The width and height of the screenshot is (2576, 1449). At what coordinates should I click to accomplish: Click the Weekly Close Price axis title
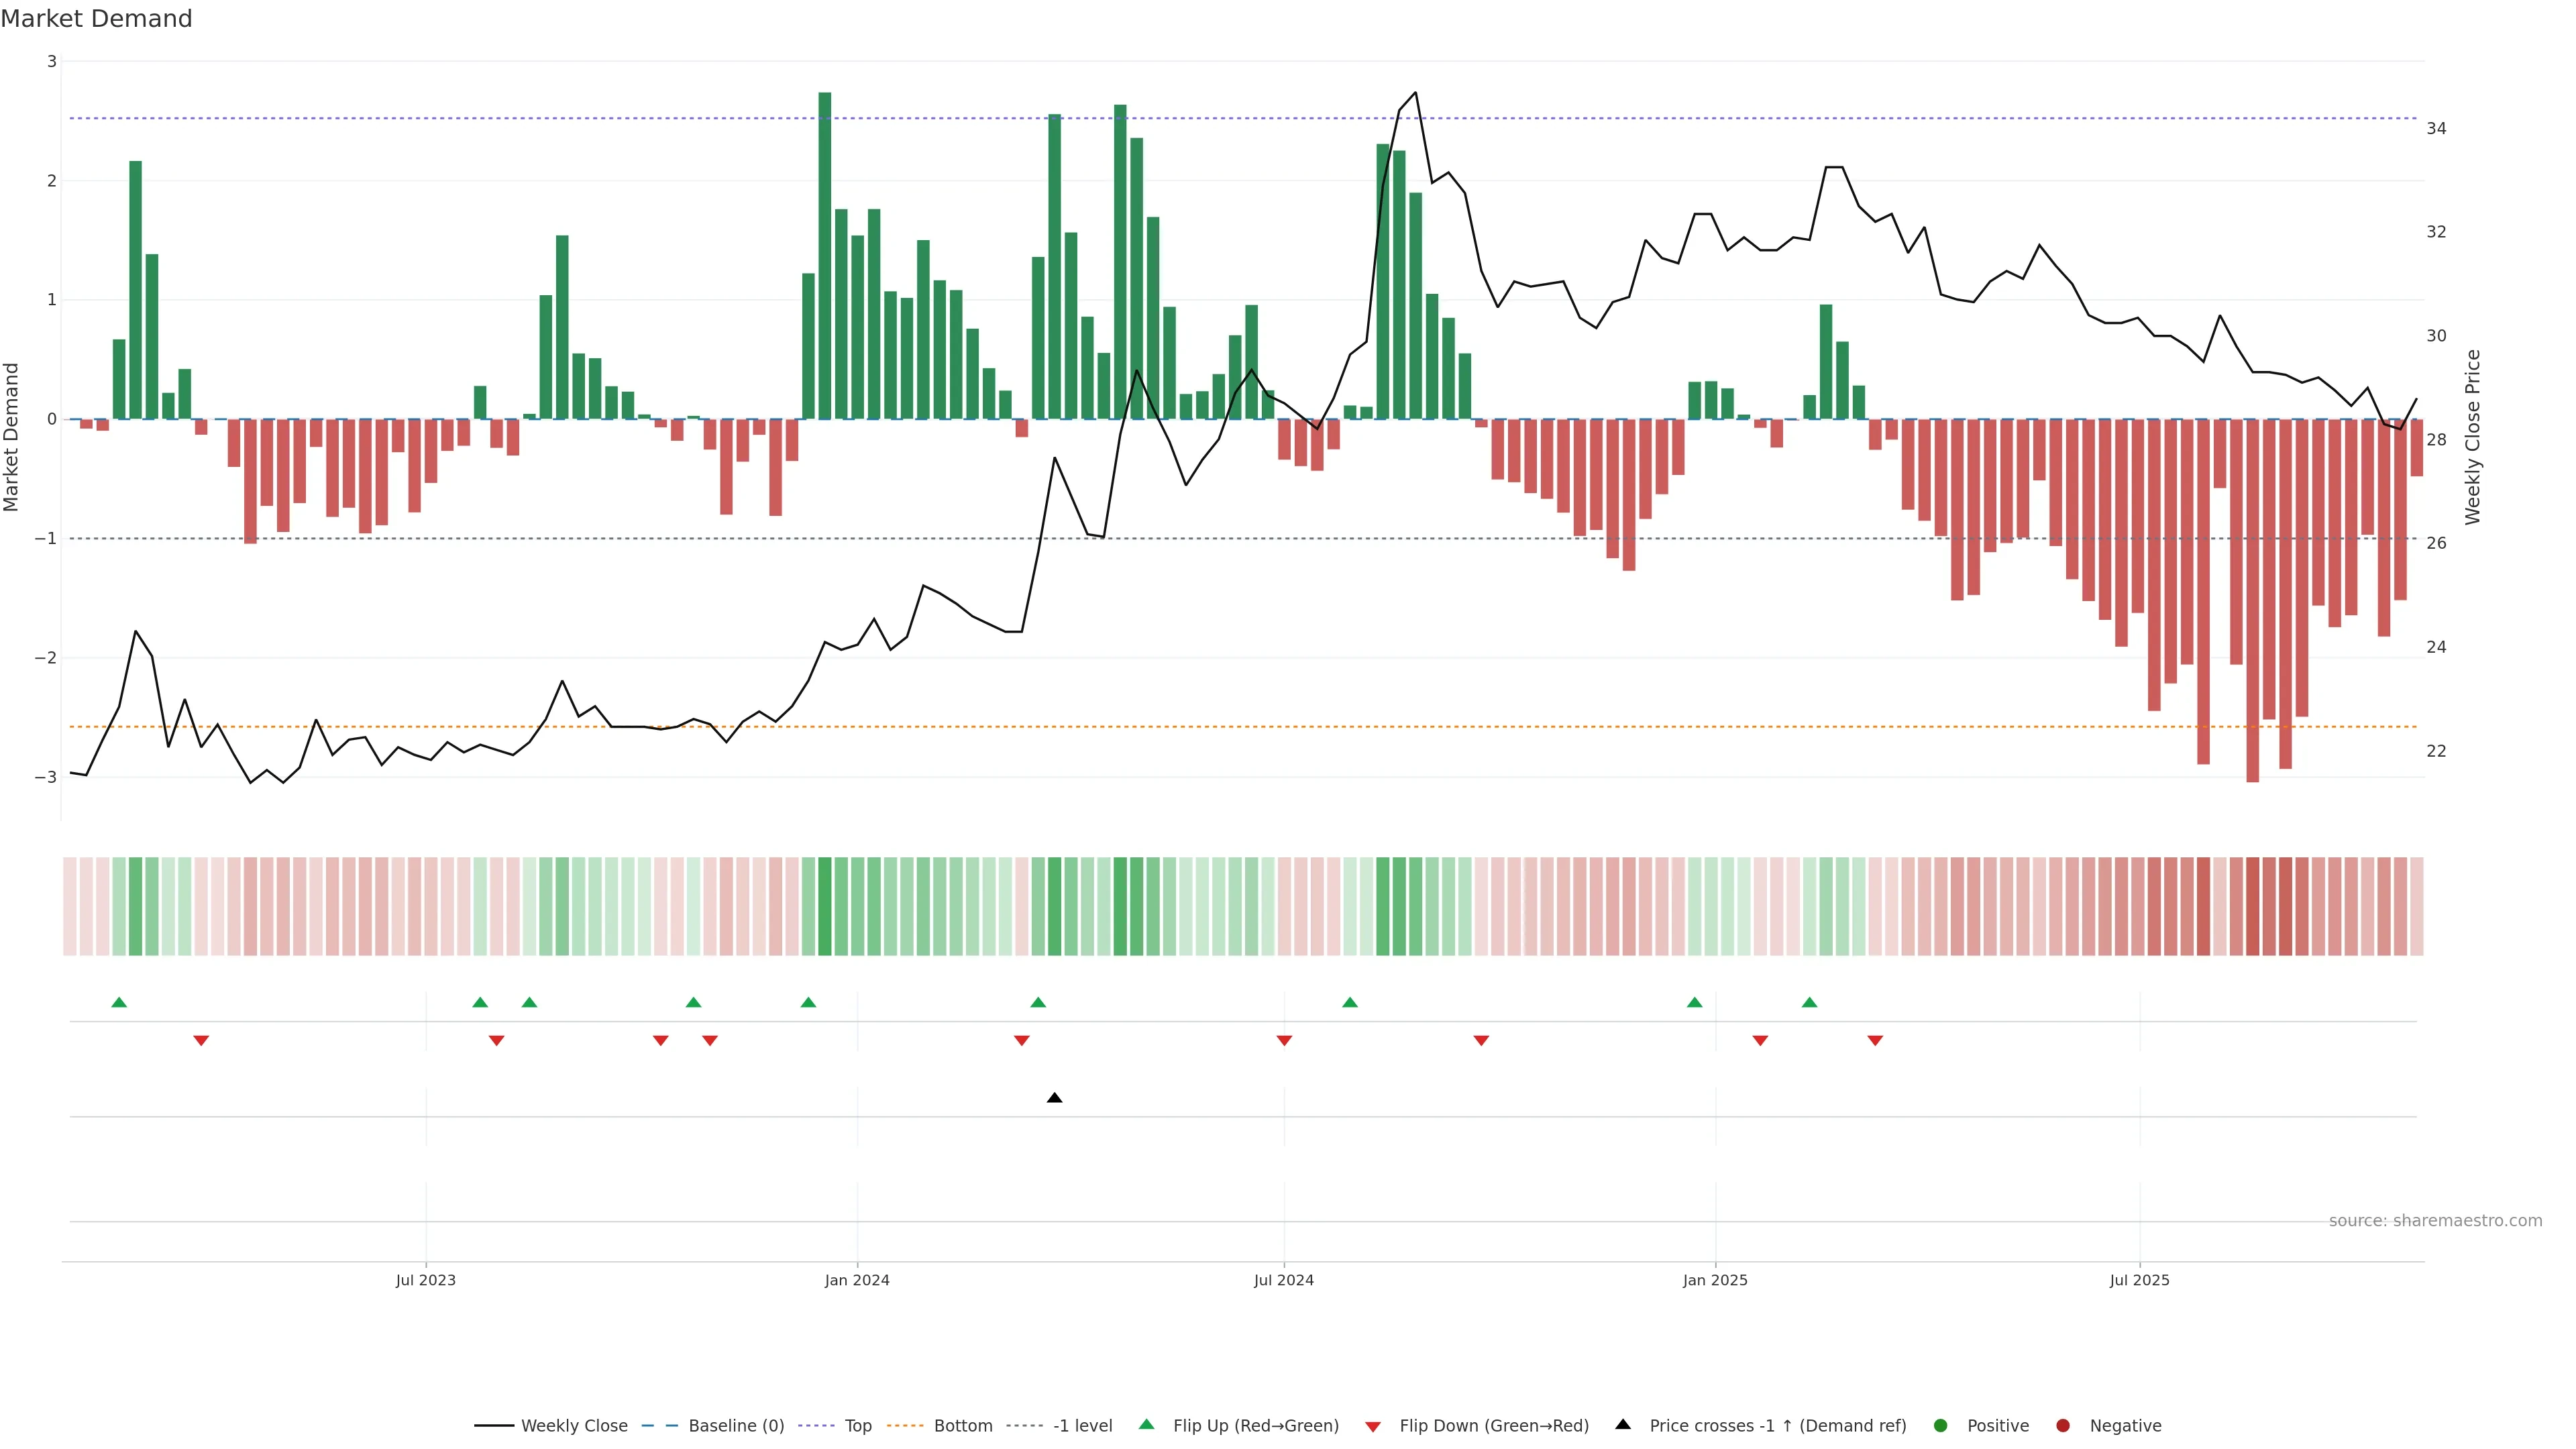2472,437
